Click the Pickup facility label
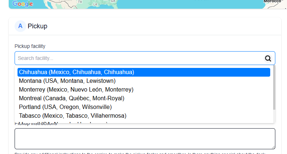287x154 pixels. [30, 46]
